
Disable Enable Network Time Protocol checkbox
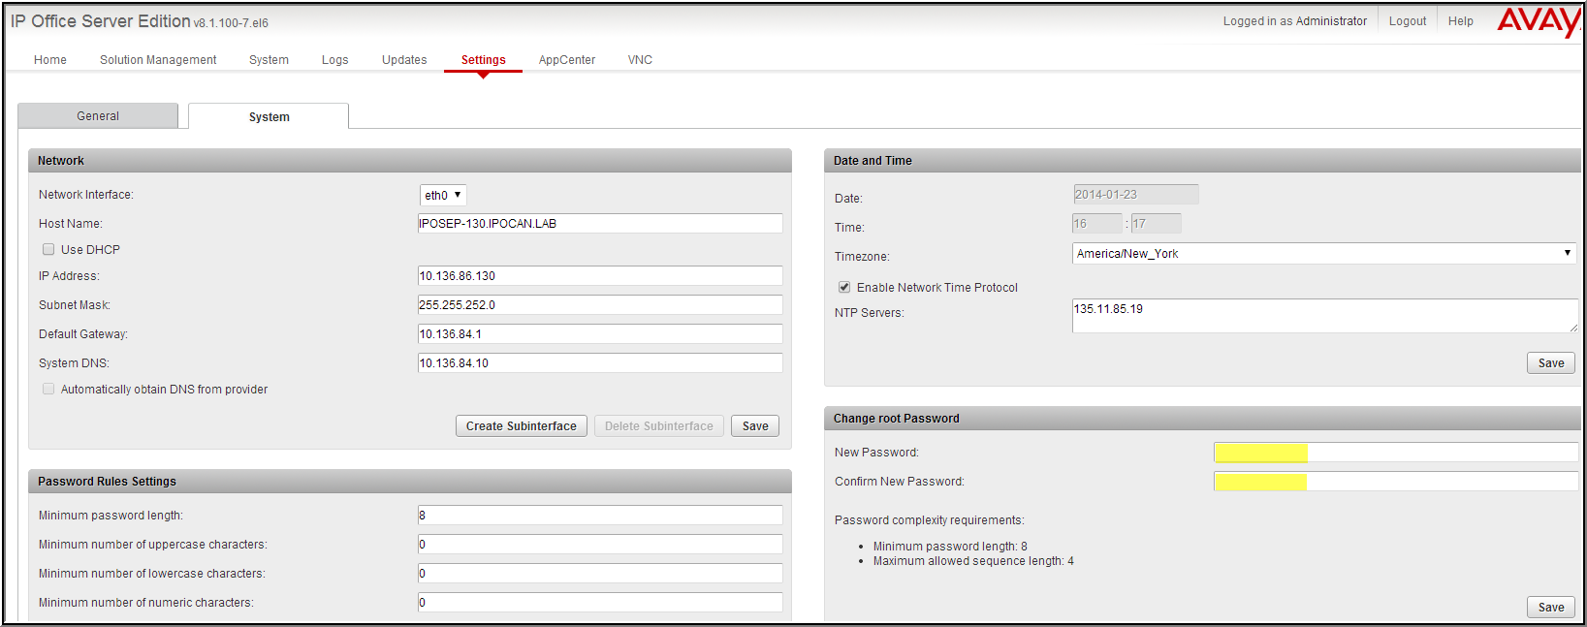point(844,287)
